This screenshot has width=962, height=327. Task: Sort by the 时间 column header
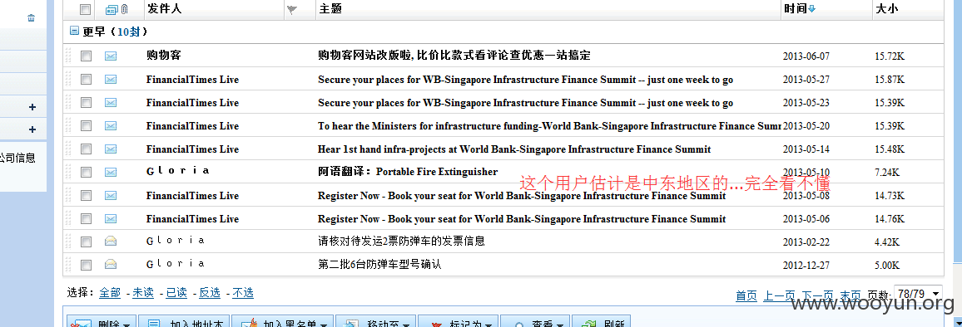[796, 9]
